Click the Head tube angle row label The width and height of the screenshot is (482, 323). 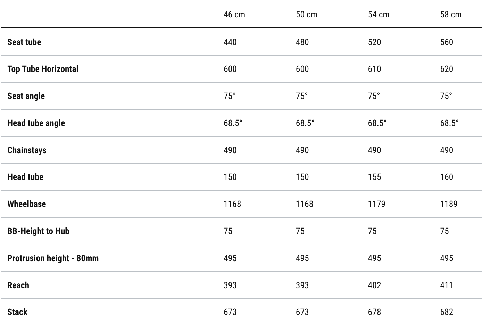click(36, 123)
